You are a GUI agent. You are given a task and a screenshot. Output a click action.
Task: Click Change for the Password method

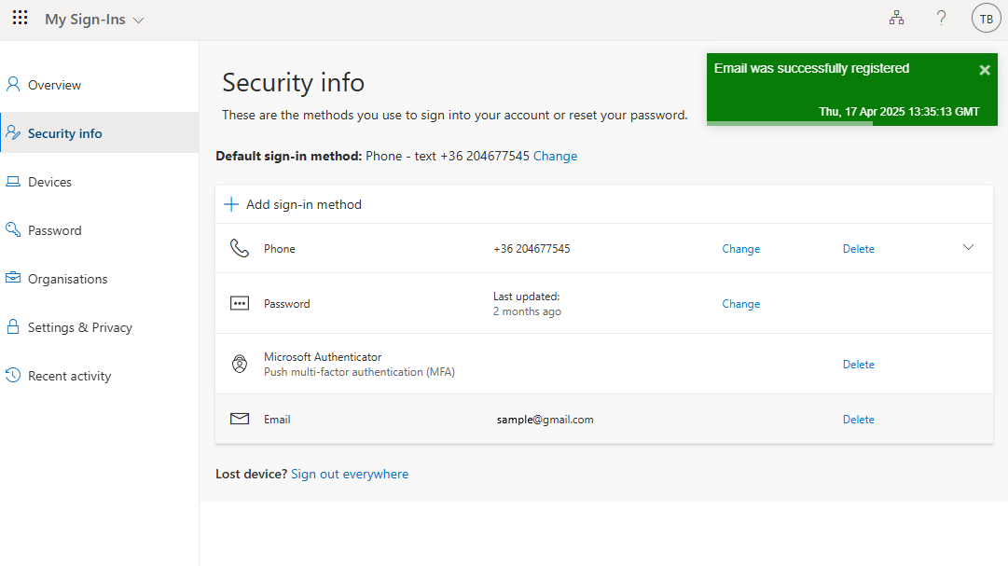pyautogui.click(x=740, y=304)
